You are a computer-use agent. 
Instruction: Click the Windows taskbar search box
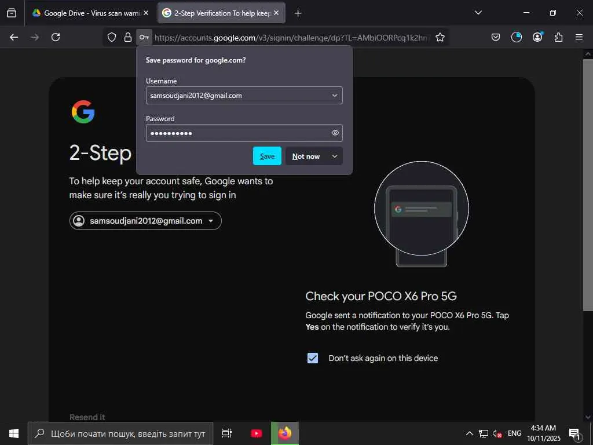pyautogui.click(x=120, y=433)
